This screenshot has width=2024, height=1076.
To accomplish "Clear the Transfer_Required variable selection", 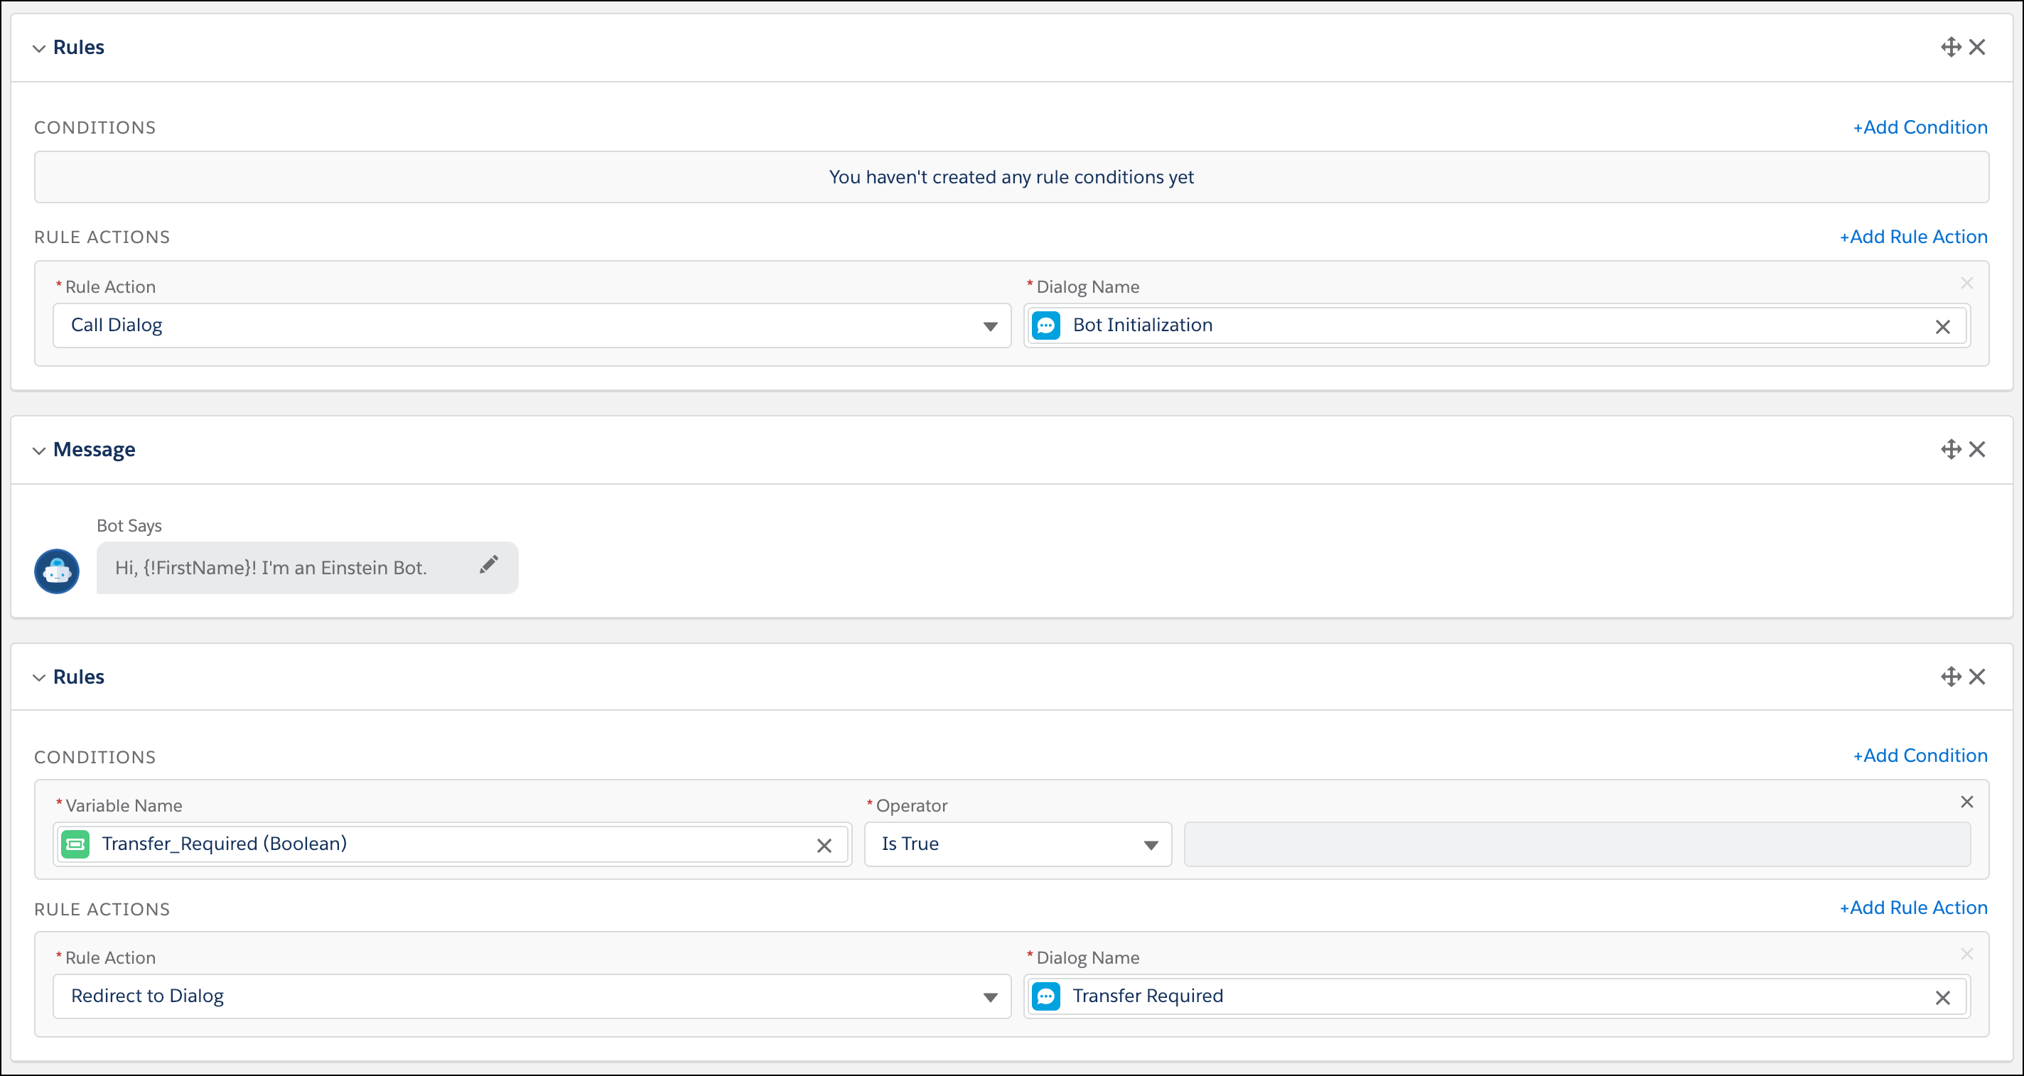I will pyautogui.click(x=824, y=846).
